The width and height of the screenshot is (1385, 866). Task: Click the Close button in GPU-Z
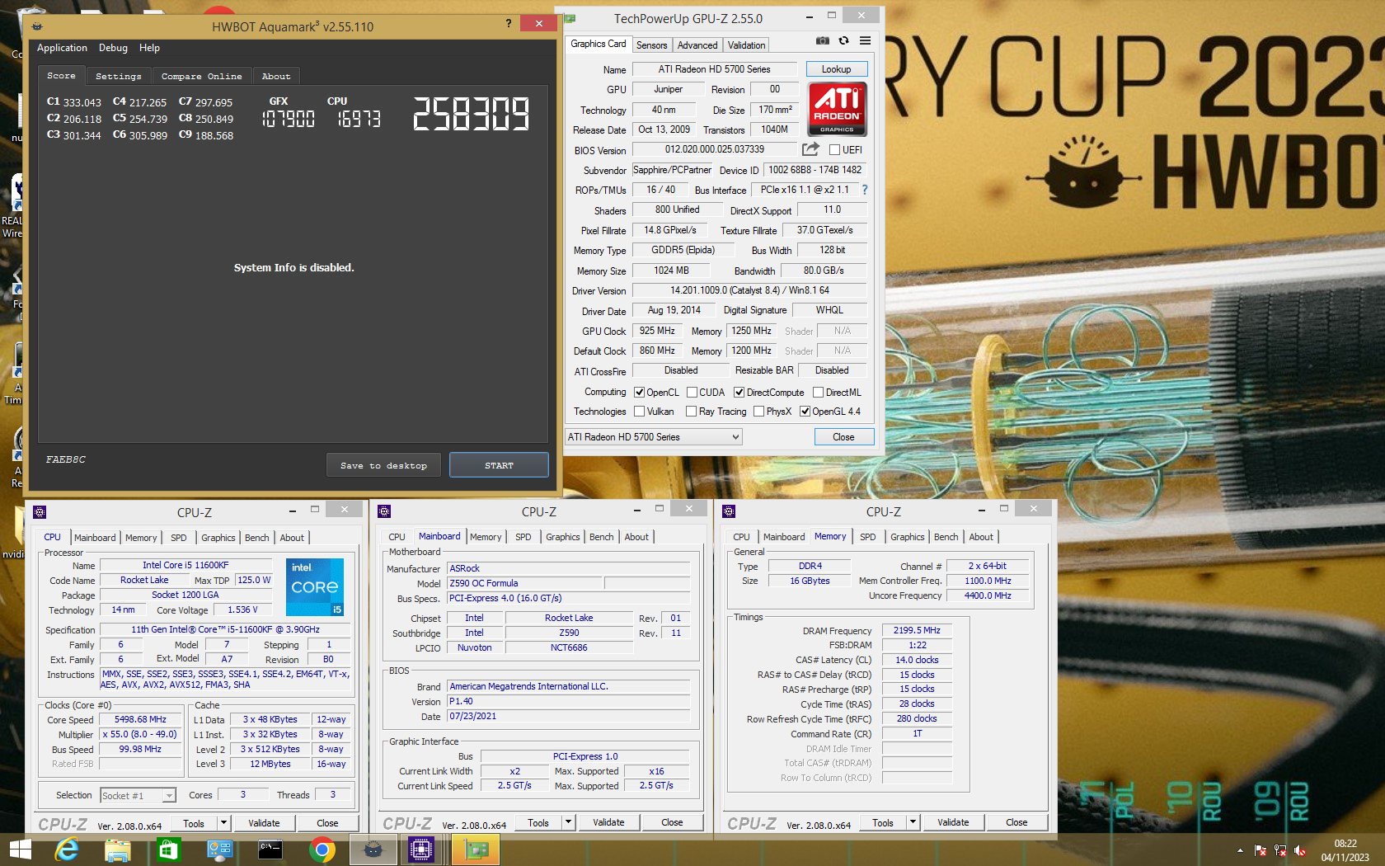(x=843, y=437)
